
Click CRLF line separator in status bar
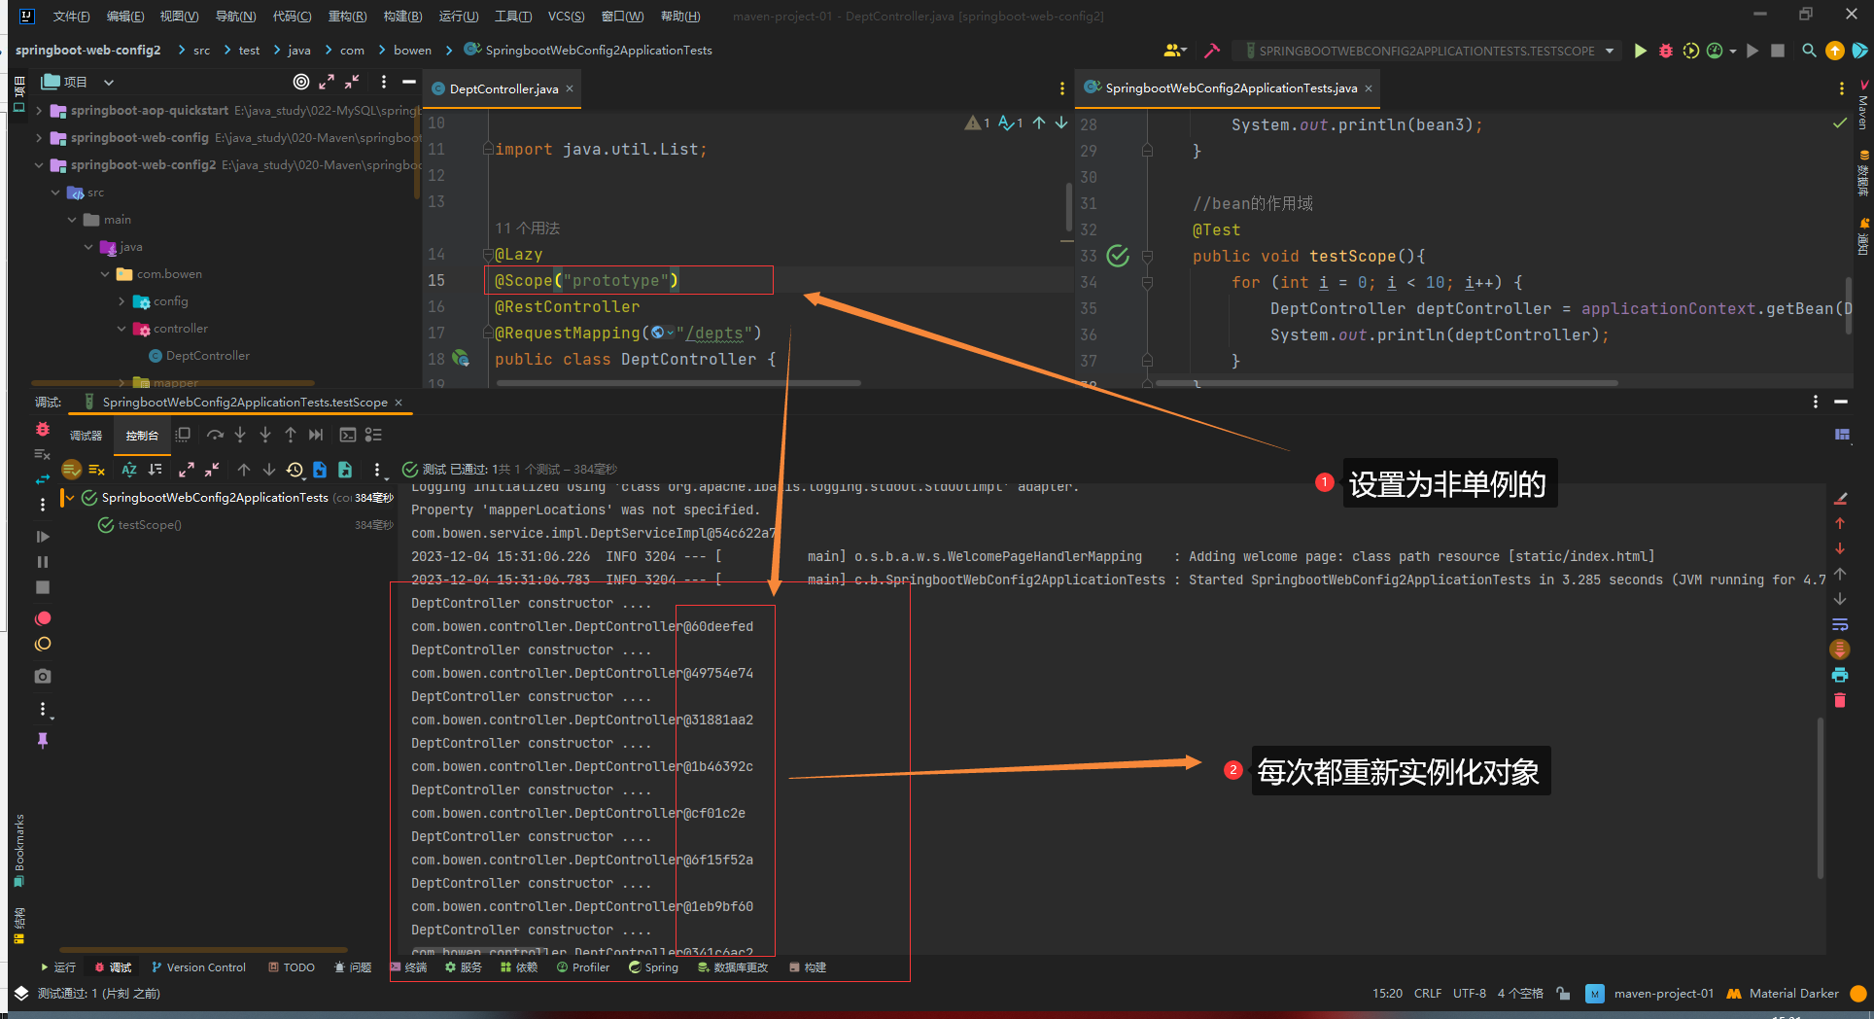click(1428, 994)
